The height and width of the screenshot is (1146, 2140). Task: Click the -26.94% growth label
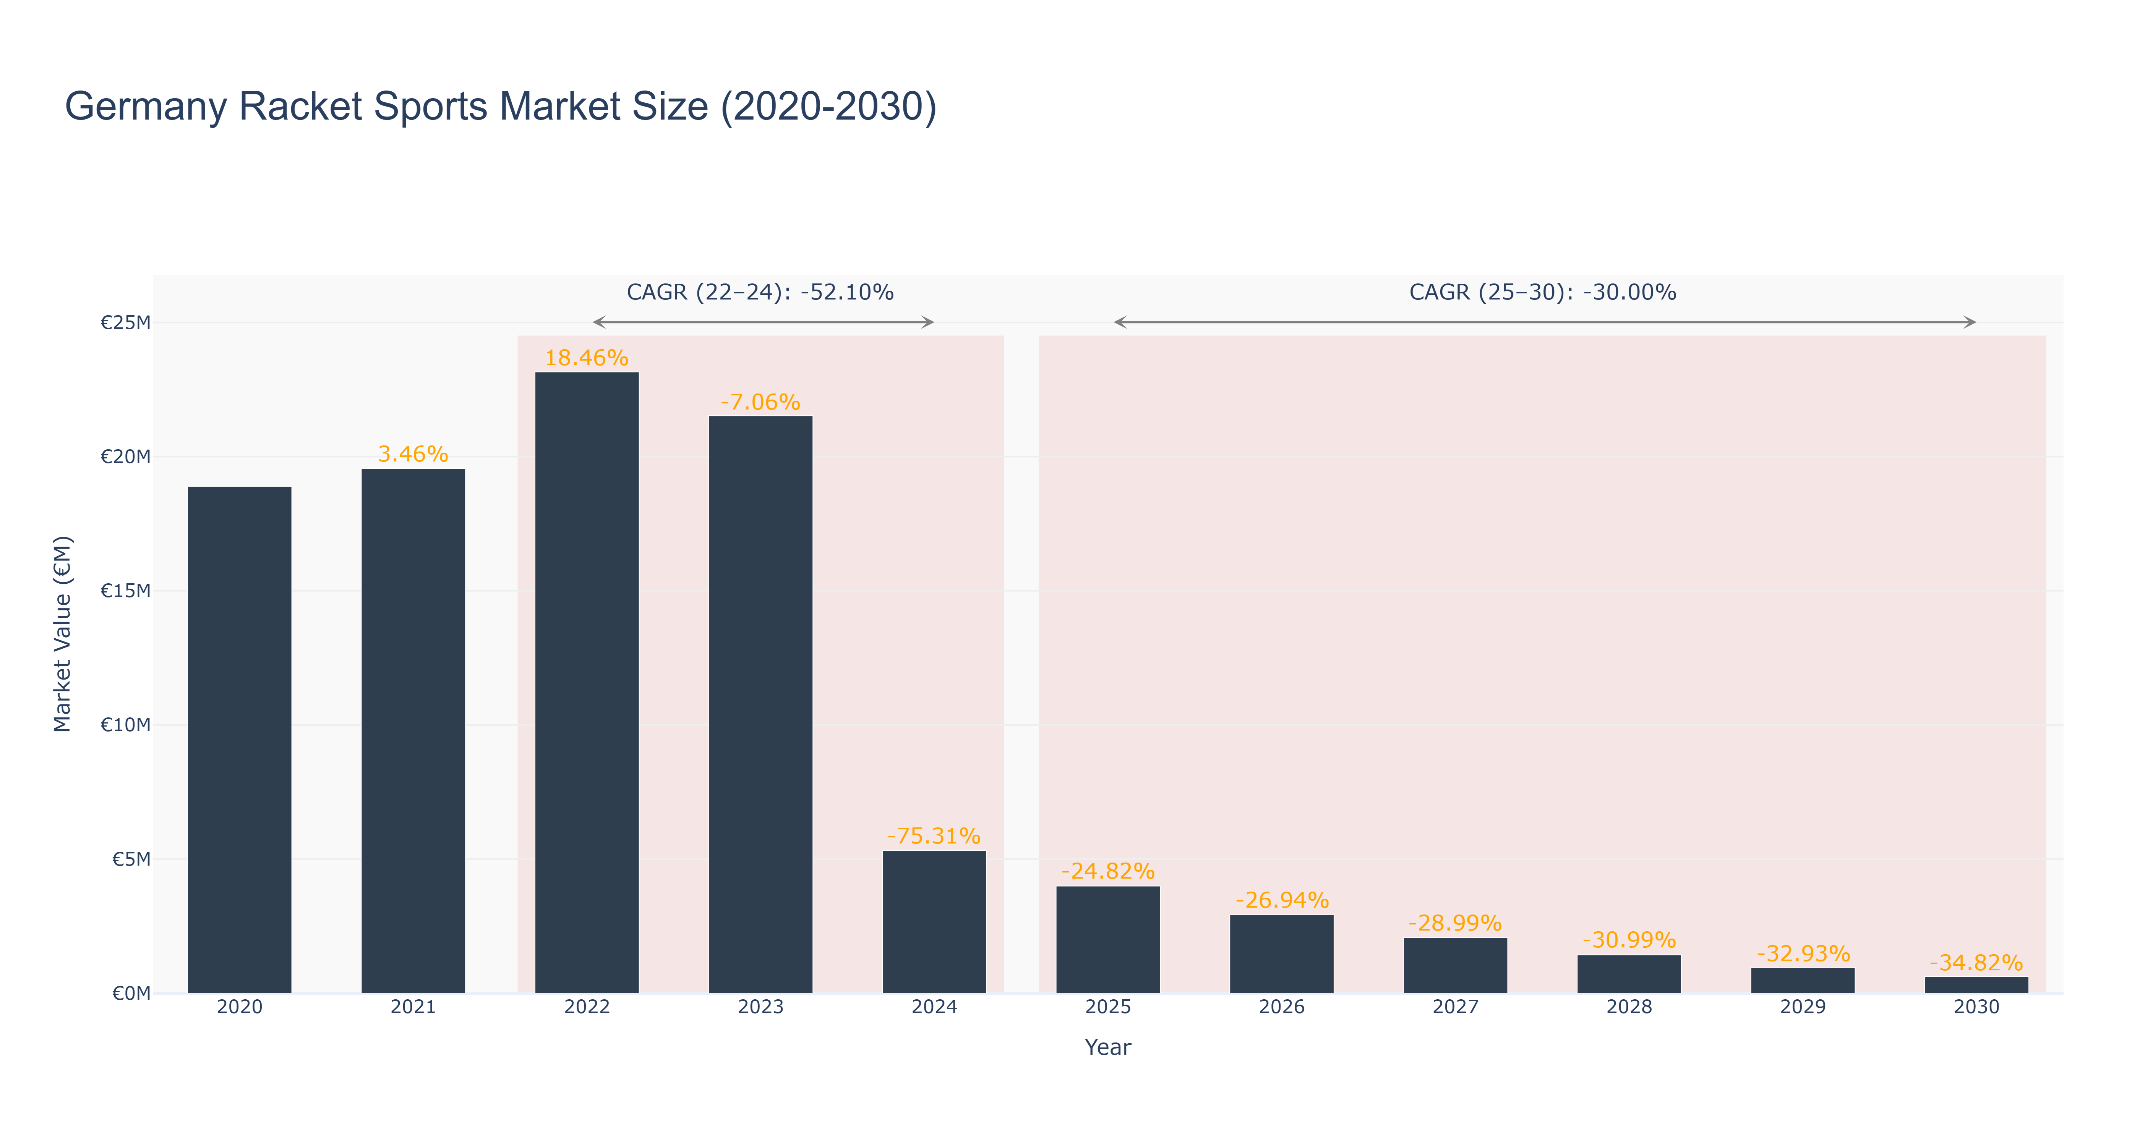(1281, 900)
